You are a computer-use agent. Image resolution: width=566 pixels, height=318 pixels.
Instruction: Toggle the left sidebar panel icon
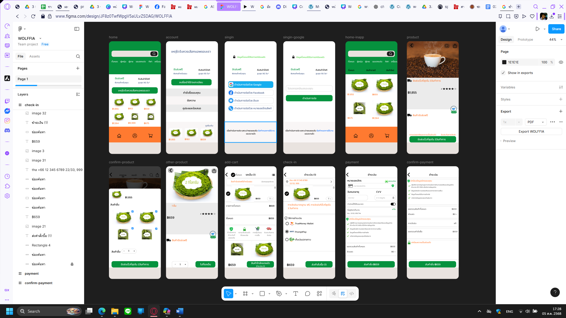pos(77,29)
